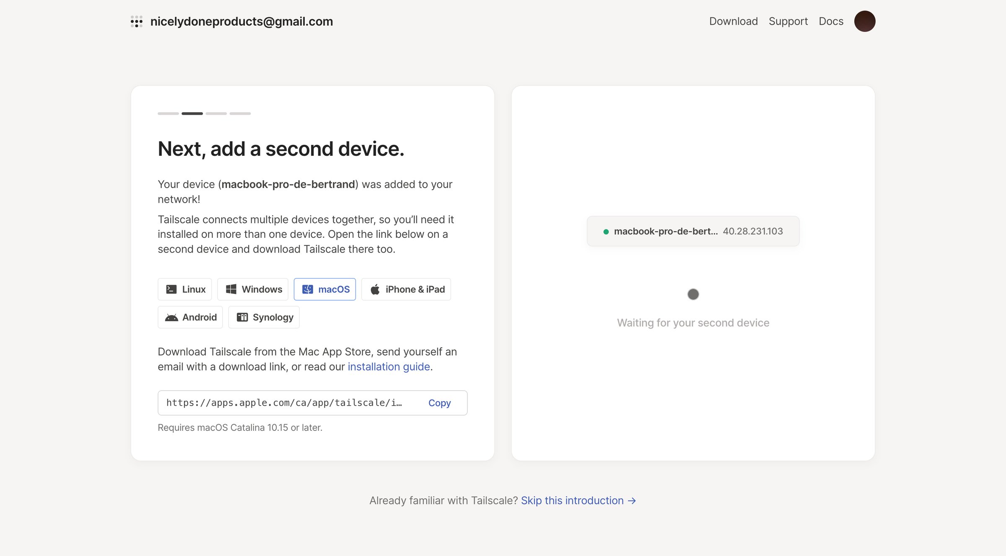Click the nicelydoneproducts@gmail.com account name
Screen dimensions: 1006x556
[x=242, y=21]
